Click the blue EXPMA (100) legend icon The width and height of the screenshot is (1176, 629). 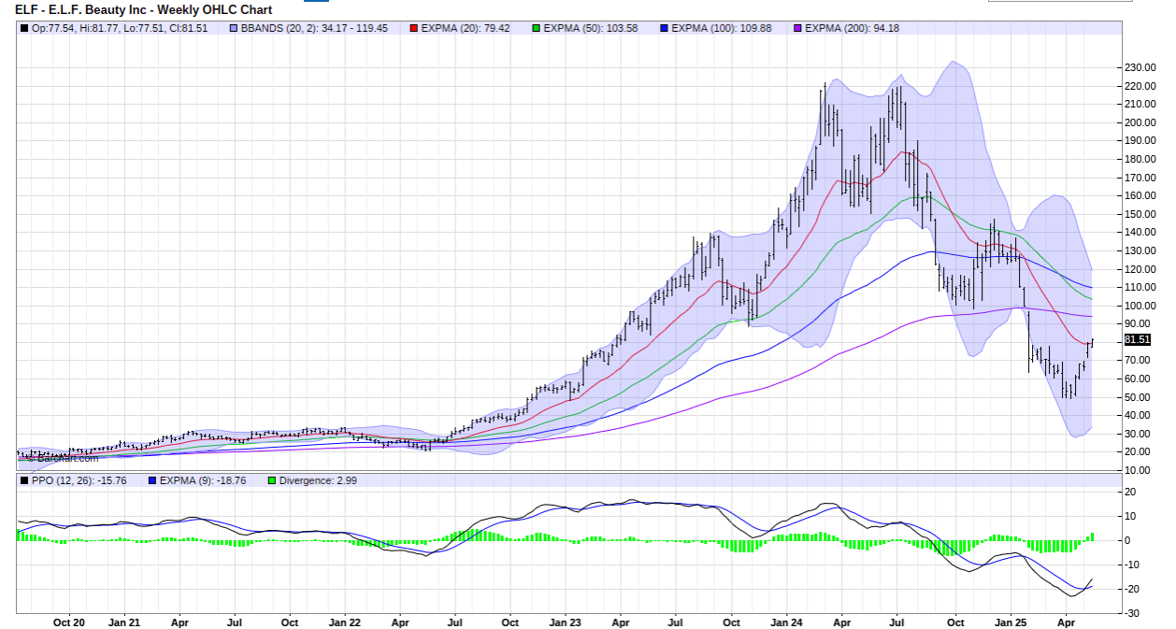tap(662, 28)
